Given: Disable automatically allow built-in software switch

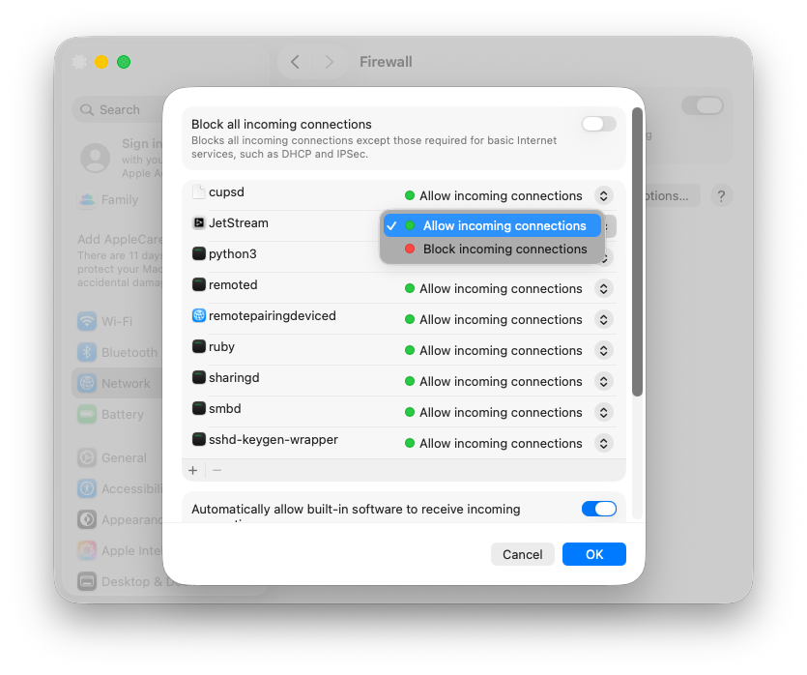Looking at the screenshot, I should [x=599, y=509].
